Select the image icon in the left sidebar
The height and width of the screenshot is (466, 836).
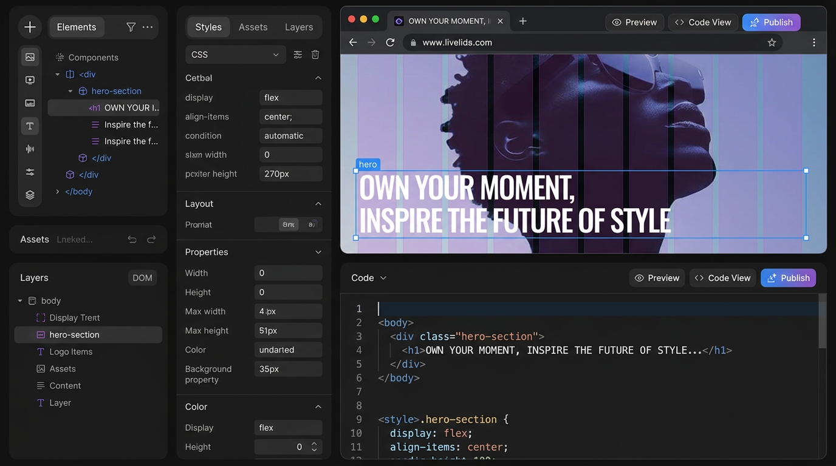coord(30,57)
